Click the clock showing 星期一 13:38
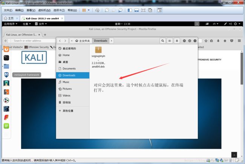This screenshot has width=245, height=164. [122, 24]
